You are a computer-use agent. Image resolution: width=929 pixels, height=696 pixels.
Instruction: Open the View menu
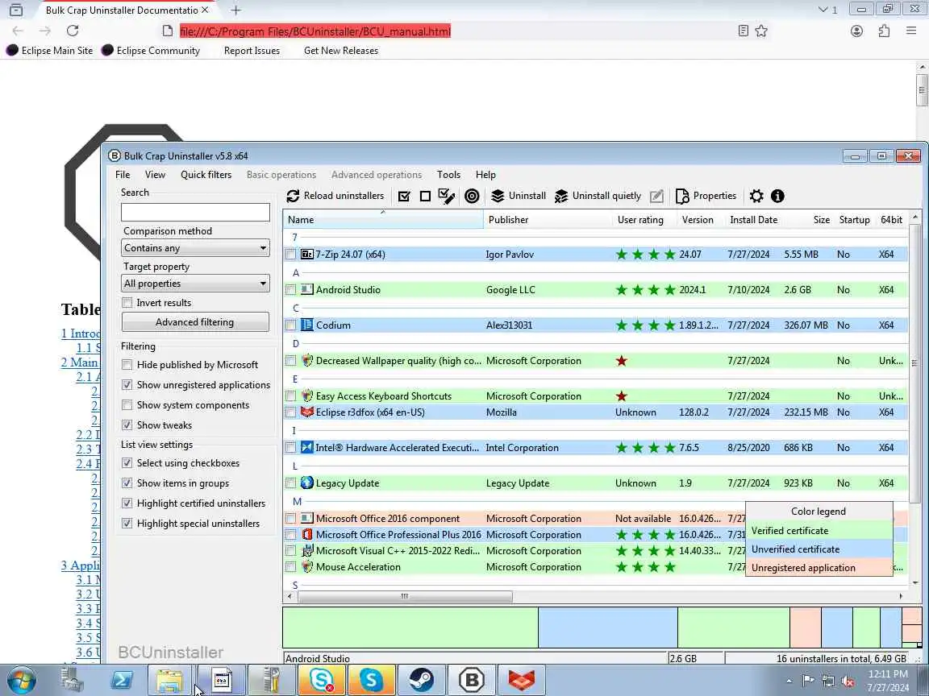point(155,175)
